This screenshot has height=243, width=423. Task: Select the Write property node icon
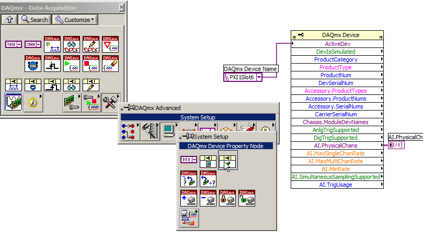[x=91, y=85]
